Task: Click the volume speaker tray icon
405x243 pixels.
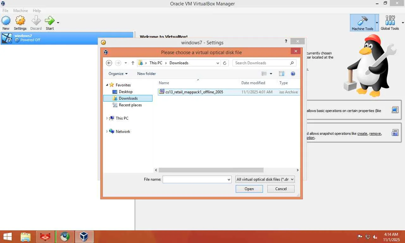Action: [x=375, y=237]
